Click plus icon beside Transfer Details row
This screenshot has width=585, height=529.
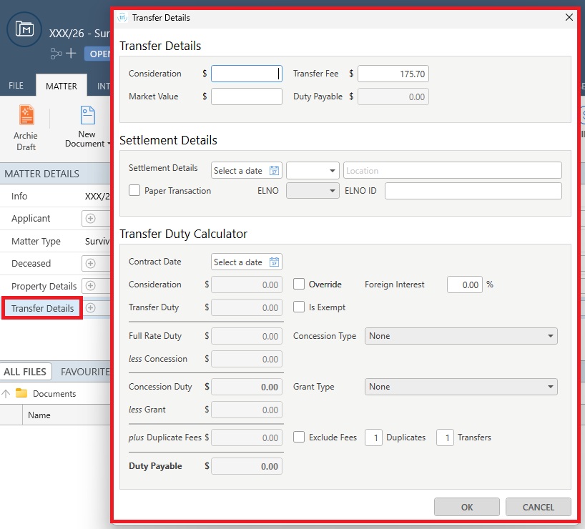(90, 308)
